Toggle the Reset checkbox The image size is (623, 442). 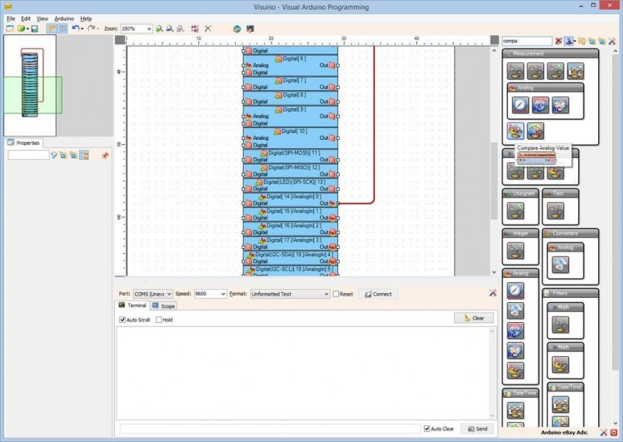coord(336,294)
